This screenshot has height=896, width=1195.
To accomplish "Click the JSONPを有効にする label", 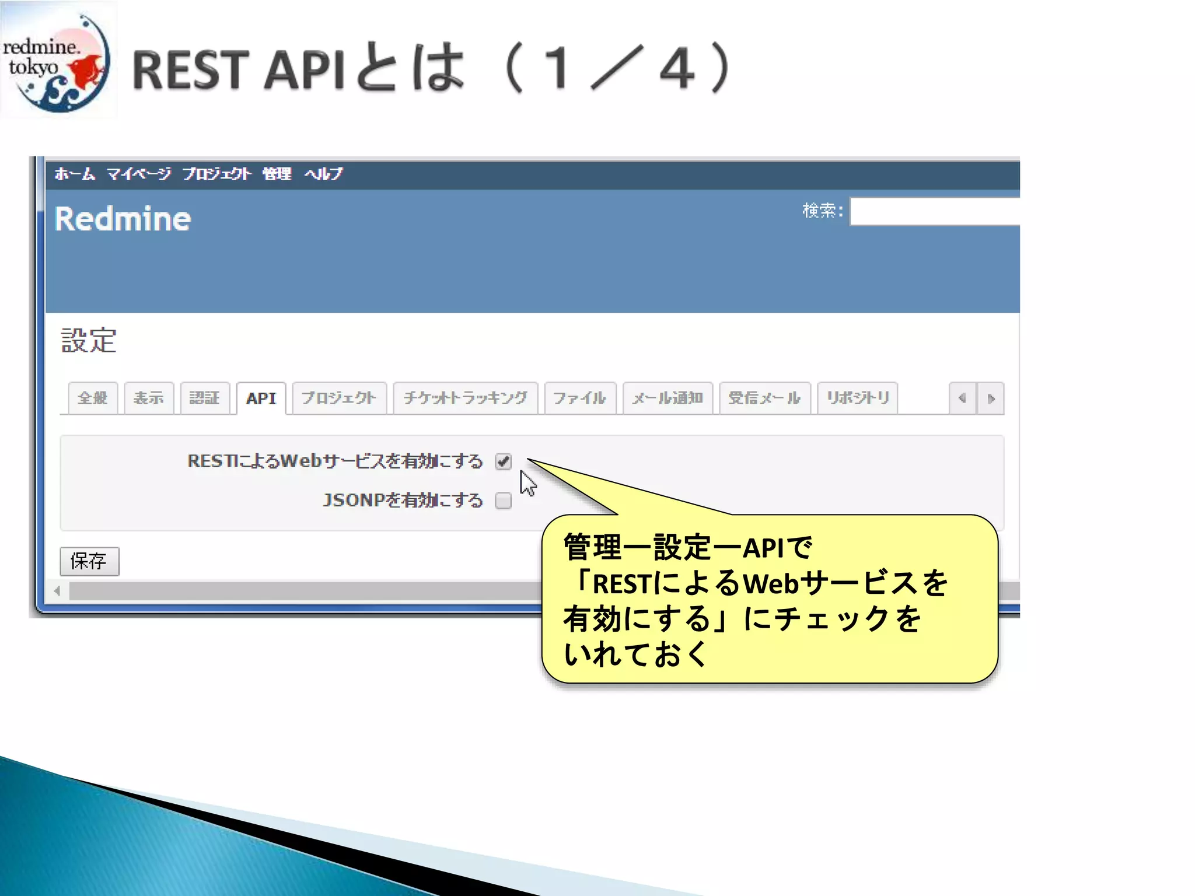I will coord(403,501).
